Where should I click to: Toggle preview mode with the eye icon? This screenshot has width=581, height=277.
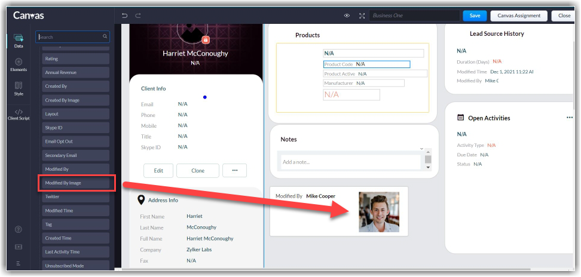click(x=347, y=16)
